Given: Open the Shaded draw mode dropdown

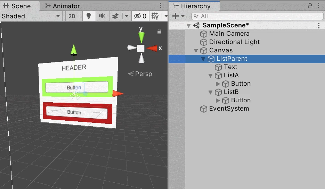Looking at the screenshot, I should 31,16.
